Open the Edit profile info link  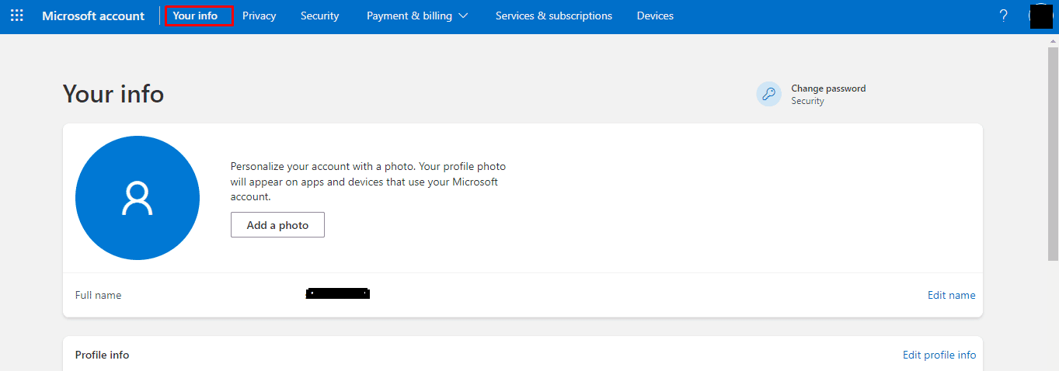[939, 355]
